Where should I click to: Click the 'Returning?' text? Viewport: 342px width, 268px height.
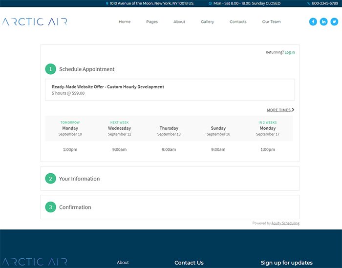(x=275, y=52)
